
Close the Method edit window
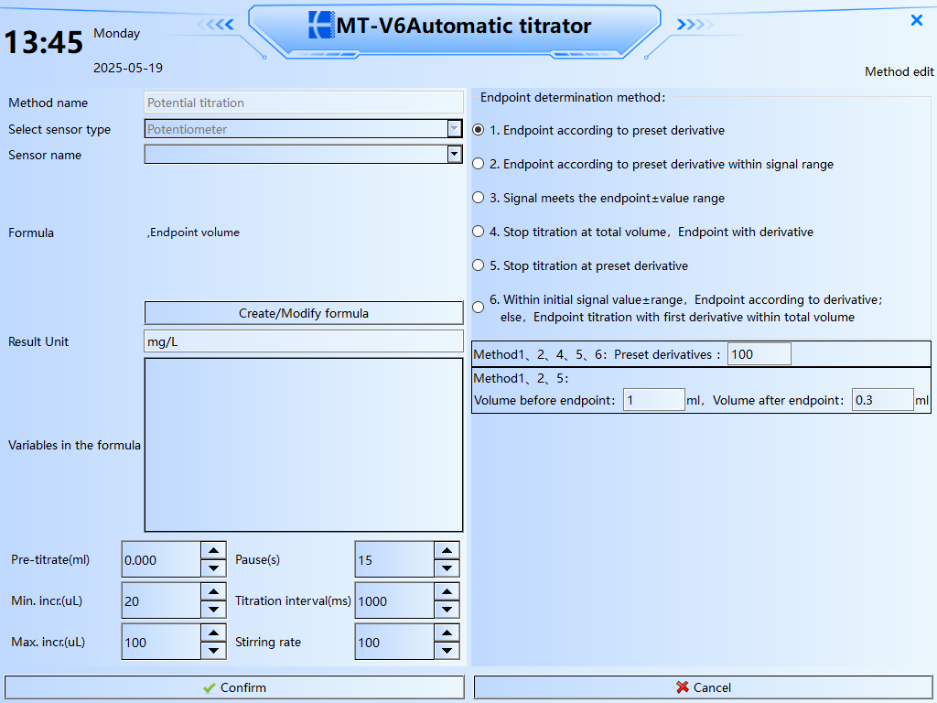916,20
